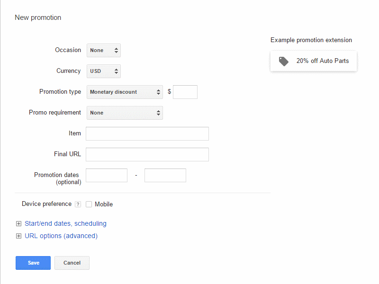Click the '20% off Auto Parts' example text
This screenshot has width=379, height=284.
[323, 61]
